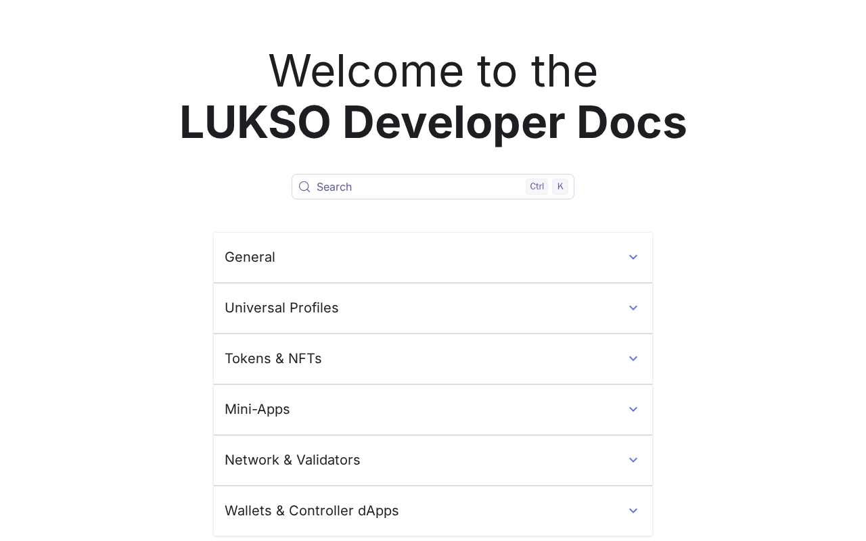866x541 pixels.
Task: Open the Wallets & Controller dApps label
Action: pos(312,511)
